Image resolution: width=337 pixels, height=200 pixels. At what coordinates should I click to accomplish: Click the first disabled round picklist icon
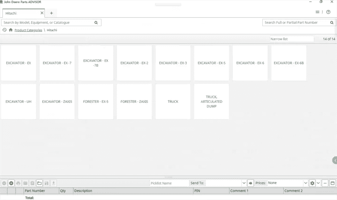click(x=4, y=183)
